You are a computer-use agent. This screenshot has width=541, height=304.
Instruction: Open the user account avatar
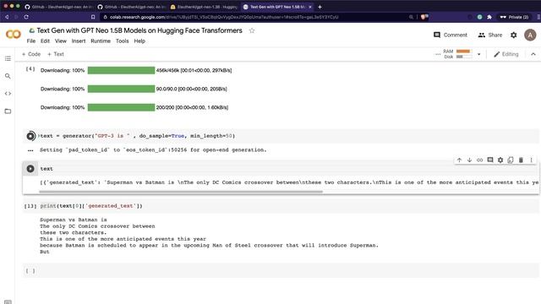coord(530,35)
